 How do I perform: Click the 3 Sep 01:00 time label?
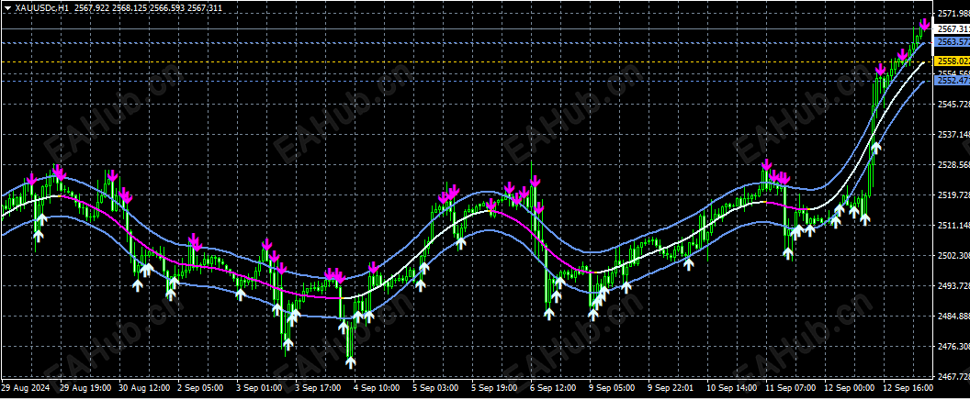pos(259,388)
